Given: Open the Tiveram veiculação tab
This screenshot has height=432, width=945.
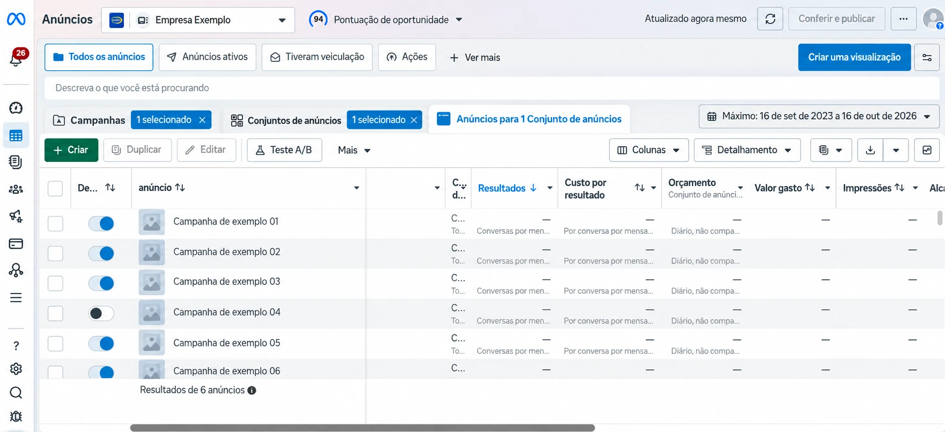Looking at the screenshot, I should coord(317,57).
